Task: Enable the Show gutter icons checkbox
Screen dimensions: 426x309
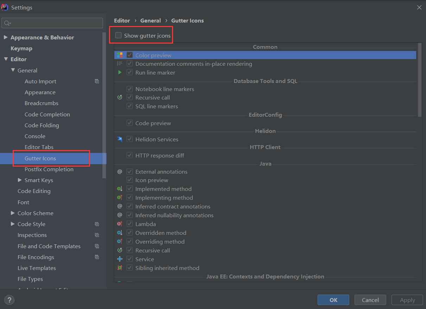Action: 119,35
